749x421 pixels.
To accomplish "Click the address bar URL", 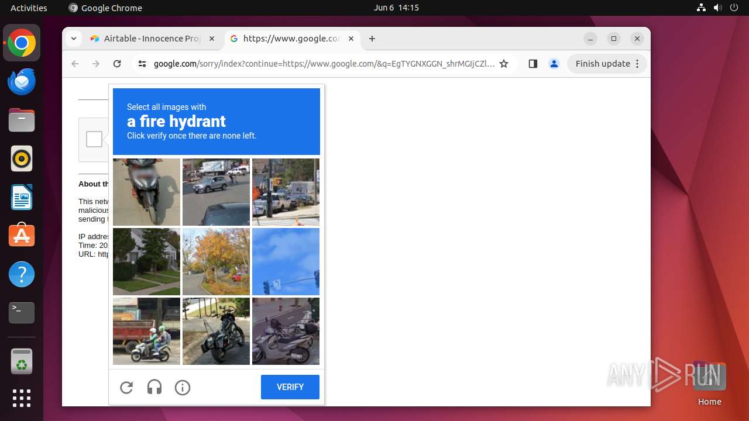I will [324, 64].
